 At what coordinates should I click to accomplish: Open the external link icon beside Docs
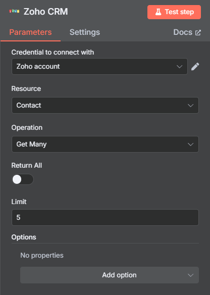[198, 32]
